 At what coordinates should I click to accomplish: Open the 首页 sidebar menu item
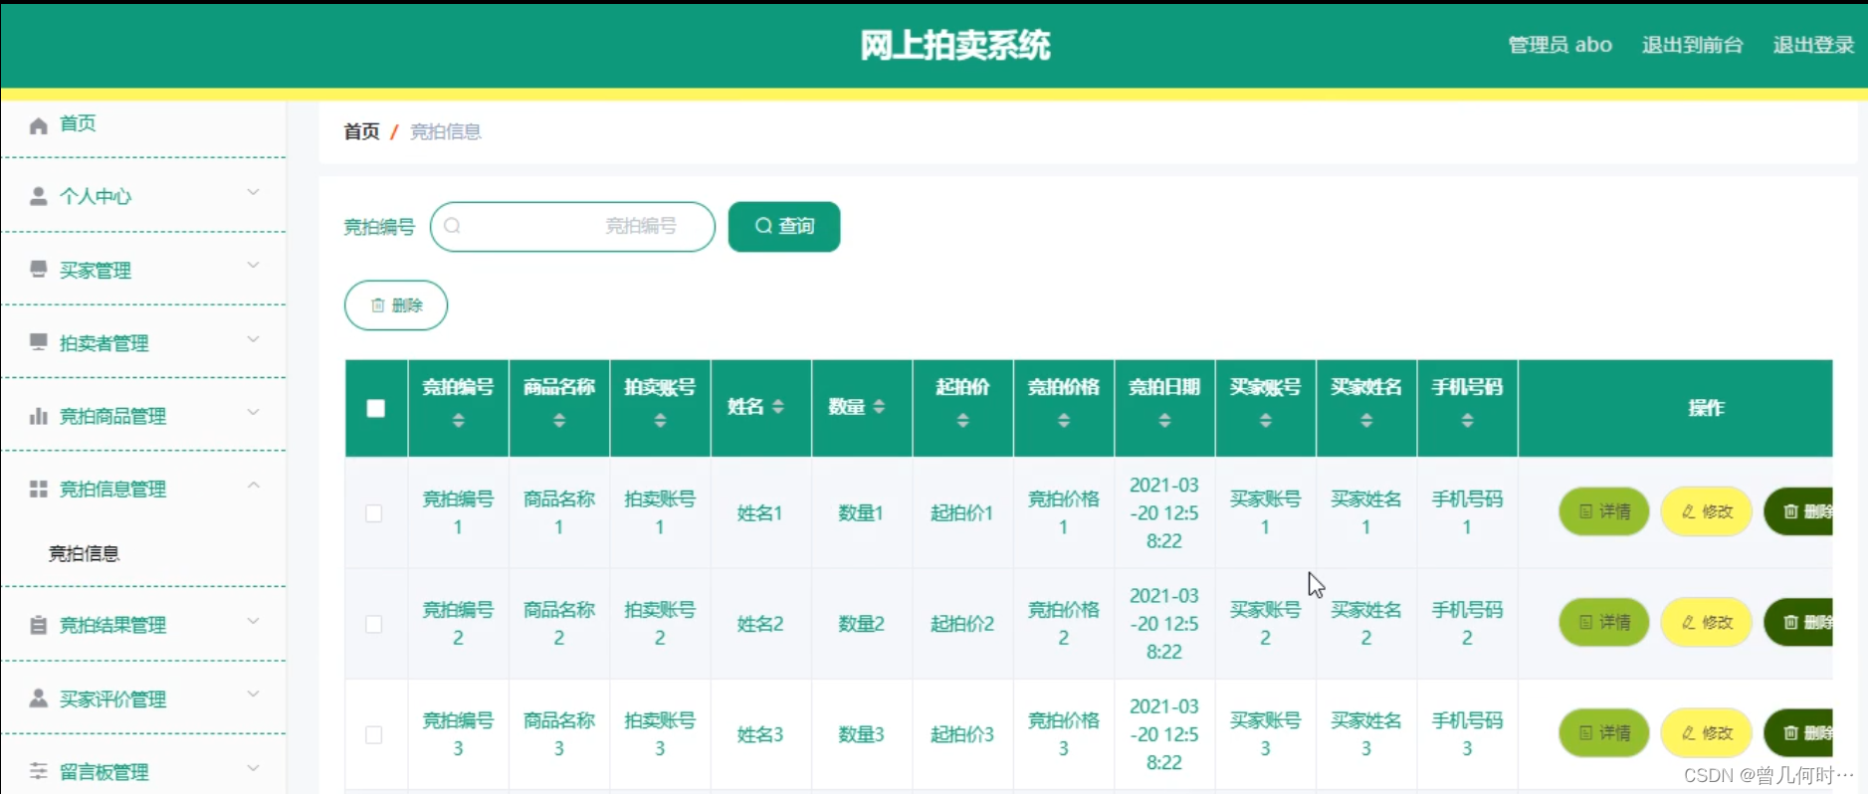[x=143, y=124]
